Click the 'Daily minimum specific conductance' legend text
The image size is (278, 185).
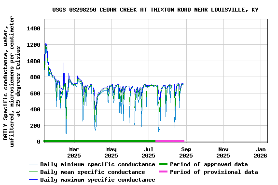97,164
